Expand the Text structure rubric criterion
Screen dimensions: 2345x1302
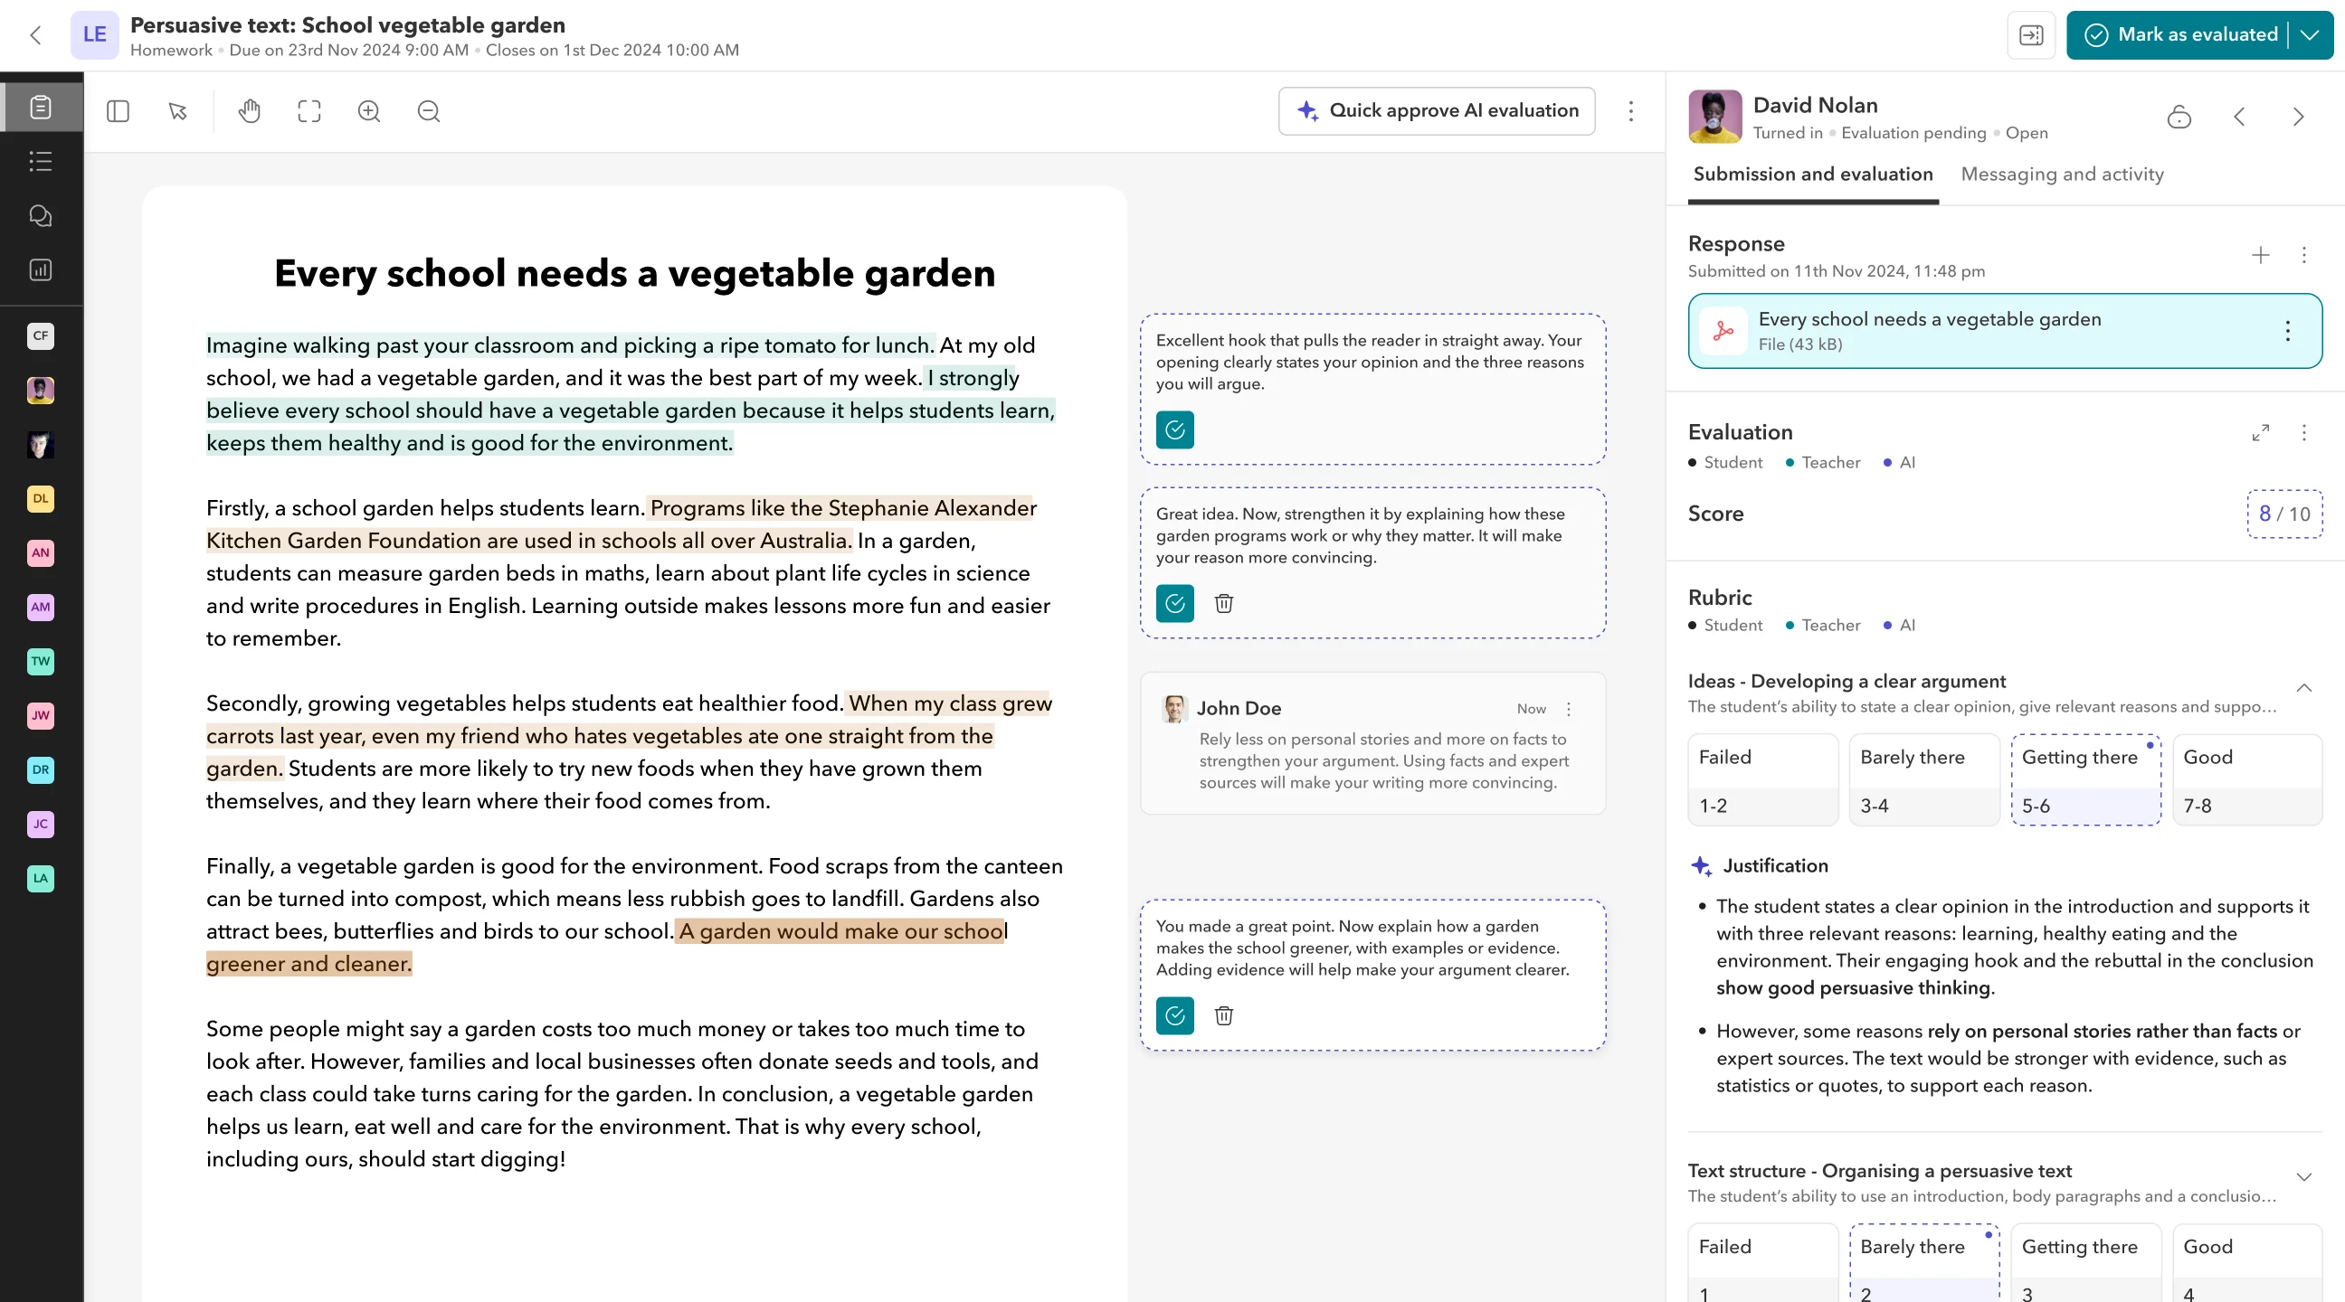tap(2303, 1177)
